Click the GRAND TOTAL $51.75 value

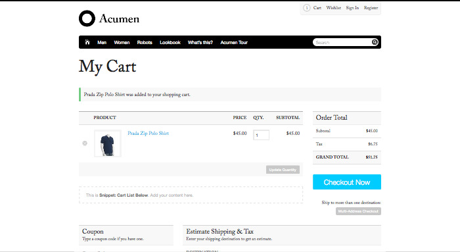coord(371,157)
